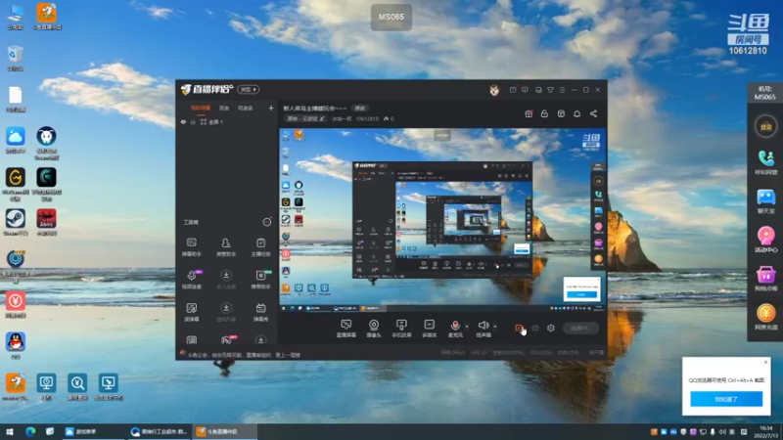Open 活动中心 on the right sidebar
Screen dimensions: 783x440
click(x=765, y=240)
